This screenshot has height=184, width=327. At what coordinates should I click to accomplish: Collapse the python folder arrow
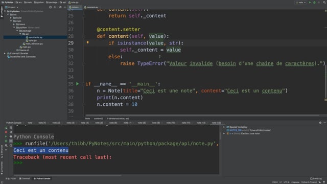14,28
